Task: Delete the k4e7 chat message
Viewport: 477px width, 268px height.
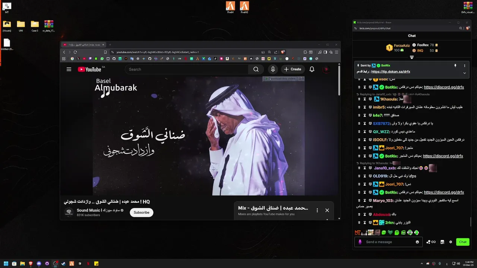Action: click(x=359, y=115)
